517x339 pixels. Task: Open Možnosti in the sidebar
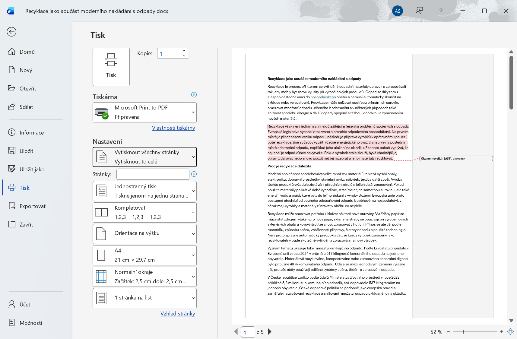tap(36, 323)
